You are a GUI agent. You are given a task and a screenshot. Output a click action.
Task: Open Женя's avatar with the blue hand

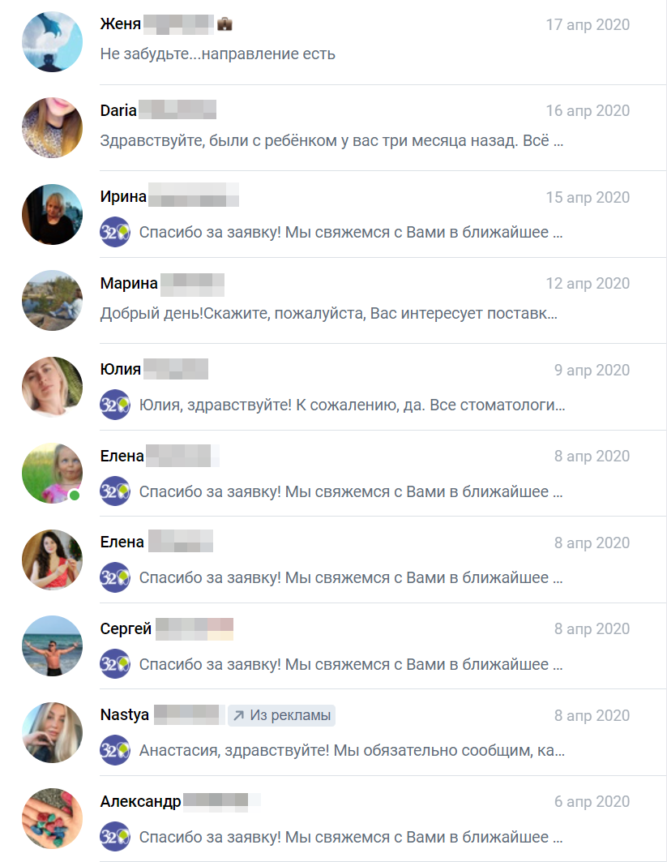tap(52, 42)
